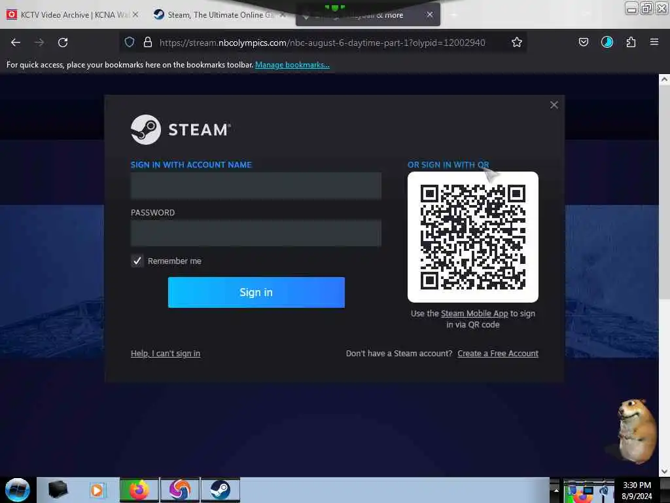Toggle the Remember me checkbox
Screen dimensions: 670x503
pos(137,261)
